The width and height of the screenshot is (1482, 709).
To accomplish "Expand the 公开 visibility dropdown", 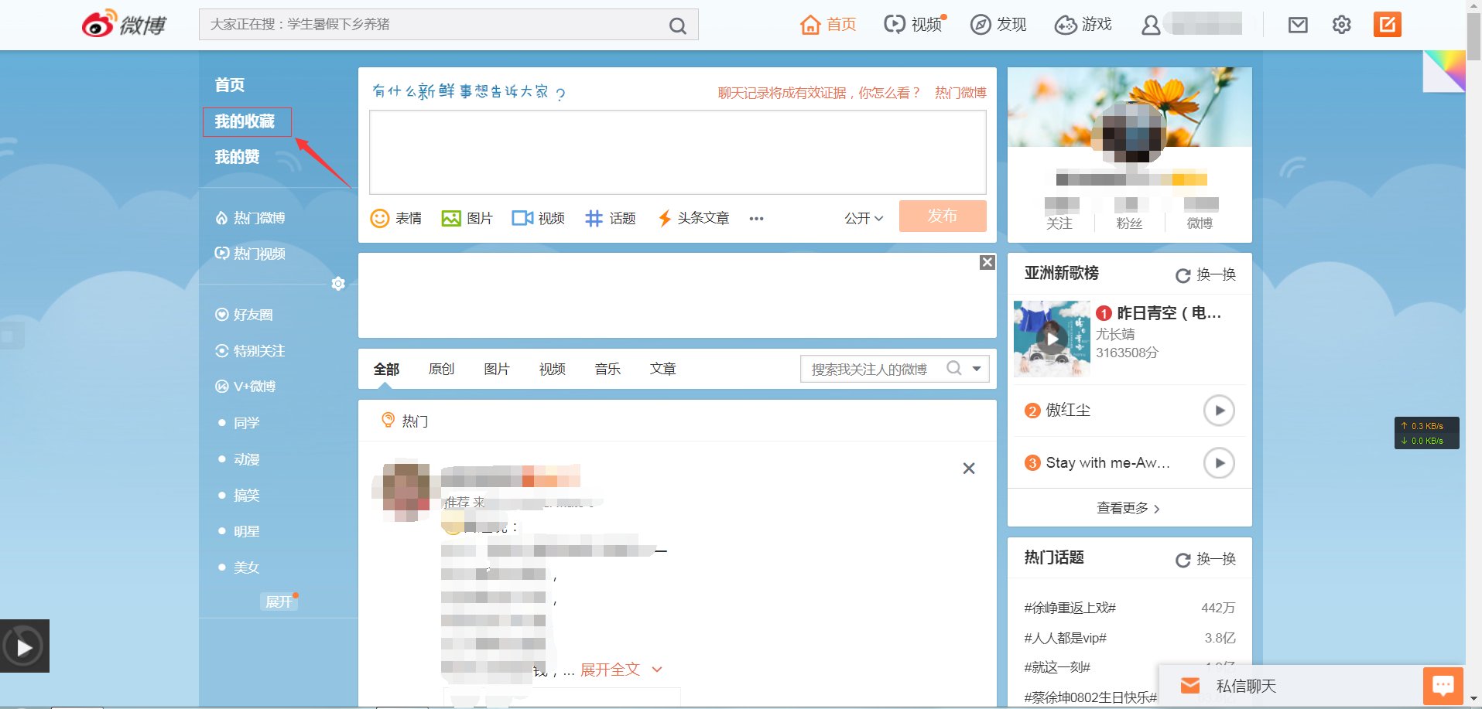I will point(862,218).
